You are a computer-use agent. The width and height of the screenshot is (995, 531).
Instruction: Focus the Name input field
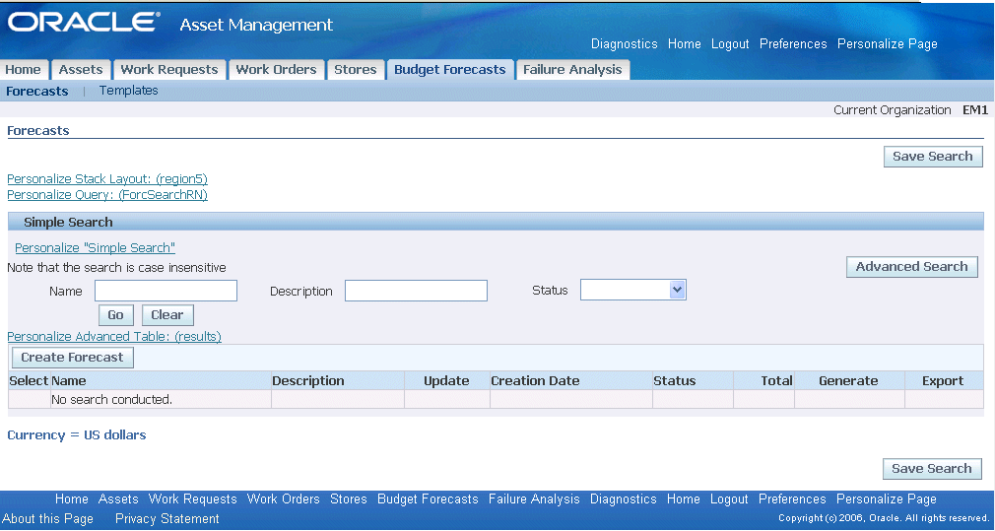tap(166, 291)
